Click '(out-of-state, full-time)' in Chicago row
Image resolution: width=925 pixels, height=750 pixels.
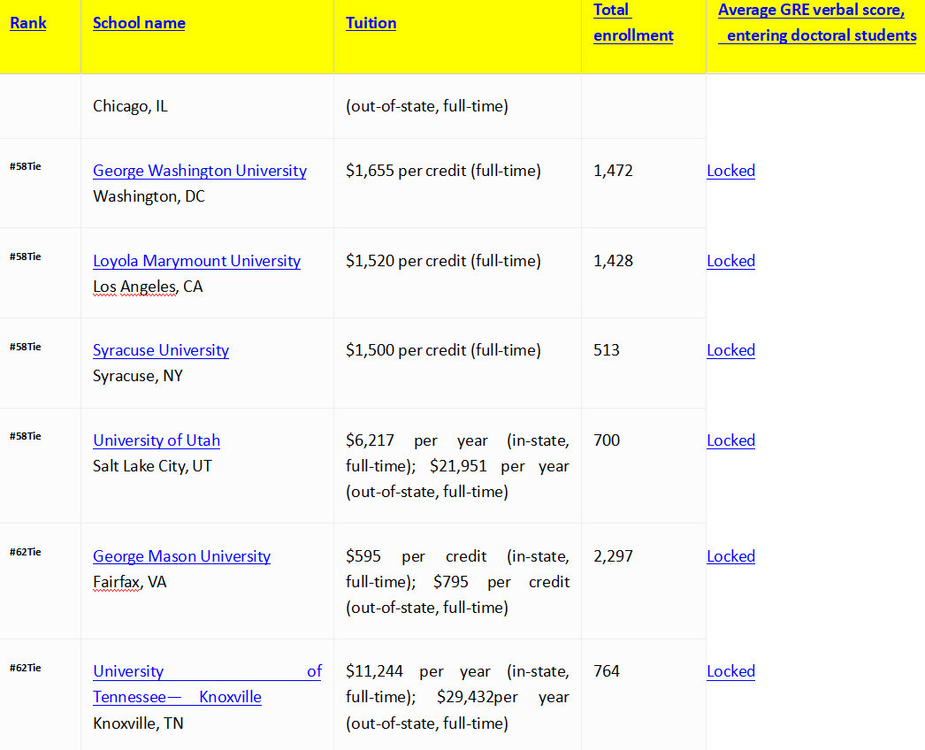[427, 106]
